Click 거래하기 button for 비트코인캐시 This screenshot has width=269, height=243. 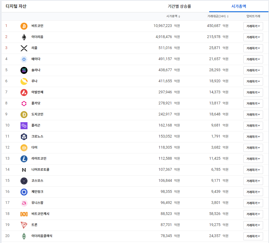[x=253, y=214]
